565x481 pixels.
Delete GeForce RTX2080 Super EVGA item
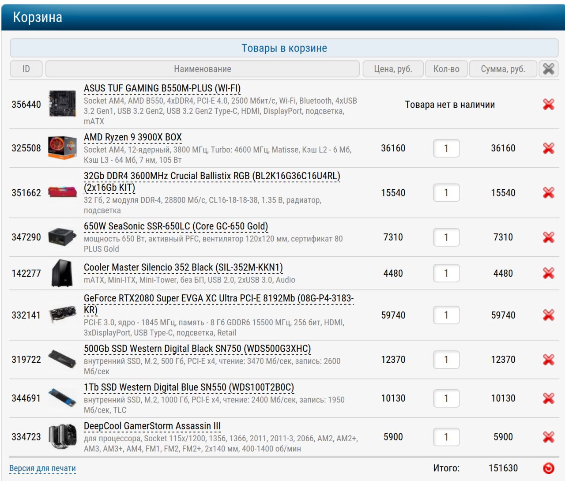coord(548,315)
